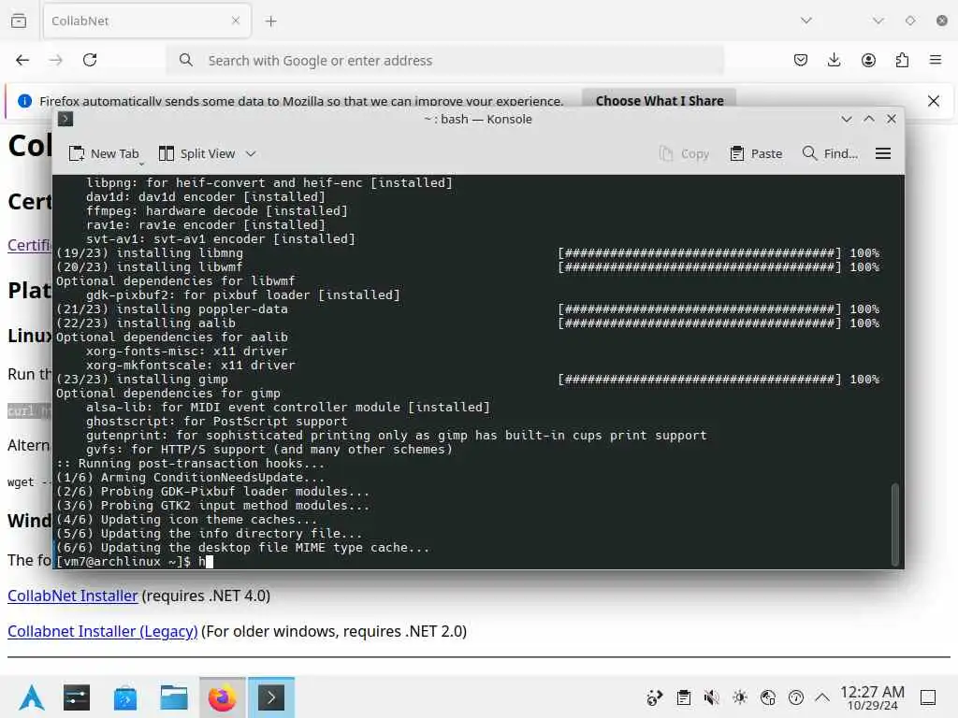The image size is (958, 718).
Task: Click the Copy button in Konsole
Action: tap(684, 154)
